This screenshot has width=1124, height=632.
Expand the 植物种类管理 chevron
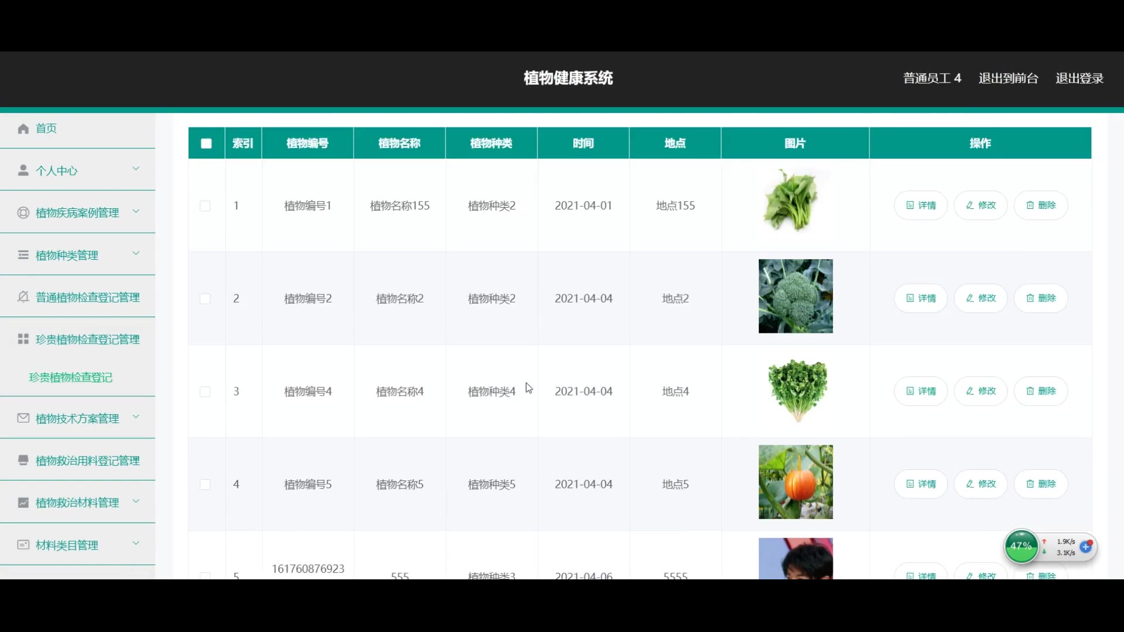click(x=136, y=253)
